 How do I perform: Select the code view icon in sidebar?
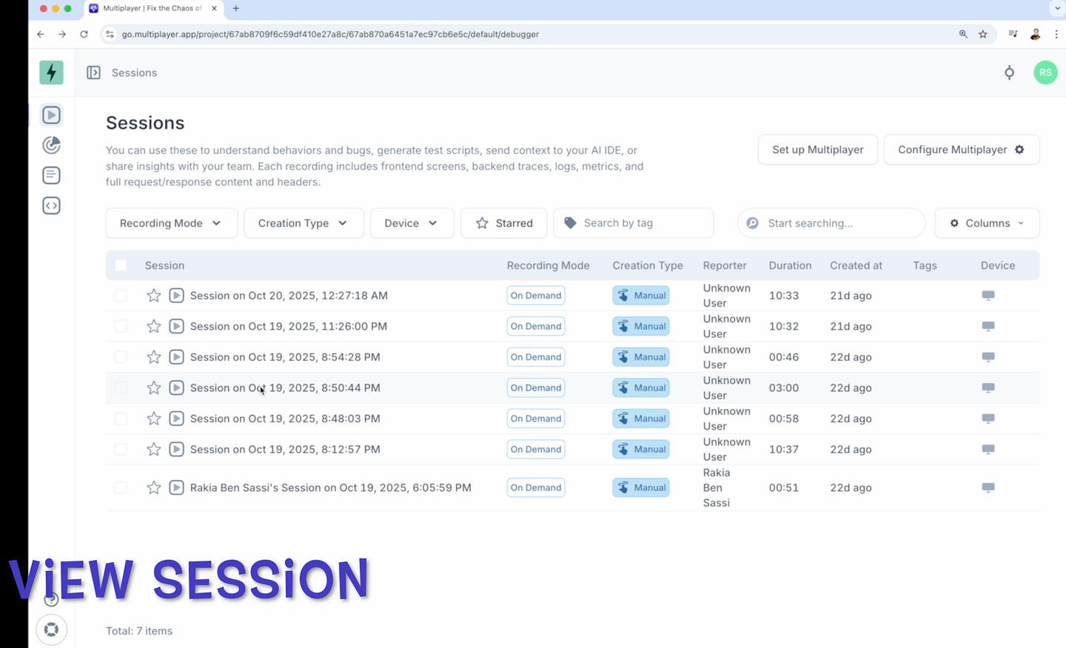point(51,206)
